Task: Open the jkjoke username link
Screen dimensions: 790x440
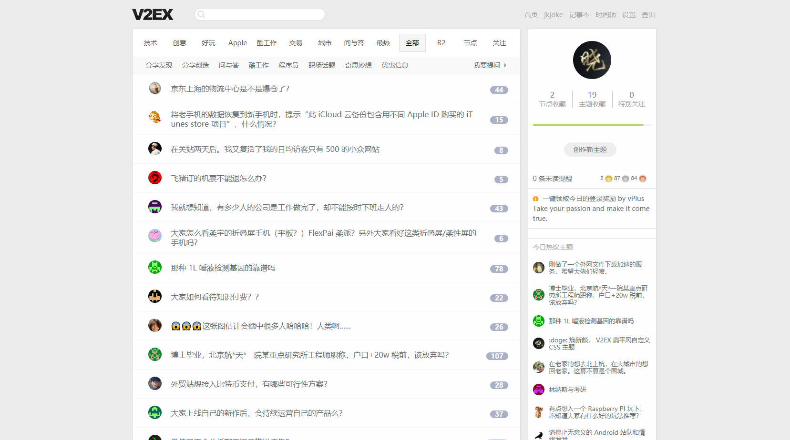Action: pos(553,15)
